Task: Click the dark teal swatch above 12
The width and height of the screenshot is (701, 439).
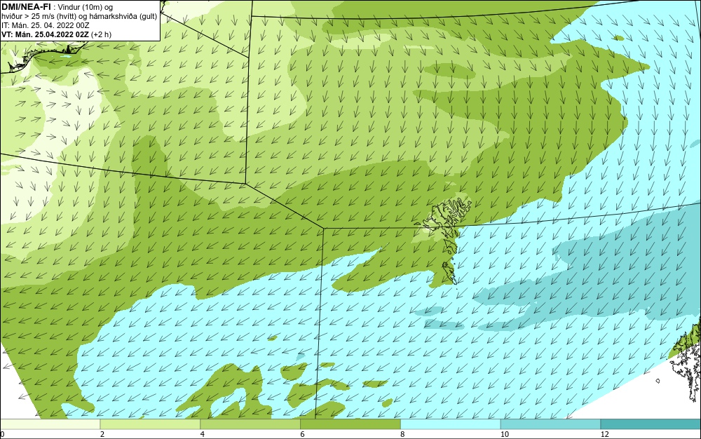Action: pos(651,424)
